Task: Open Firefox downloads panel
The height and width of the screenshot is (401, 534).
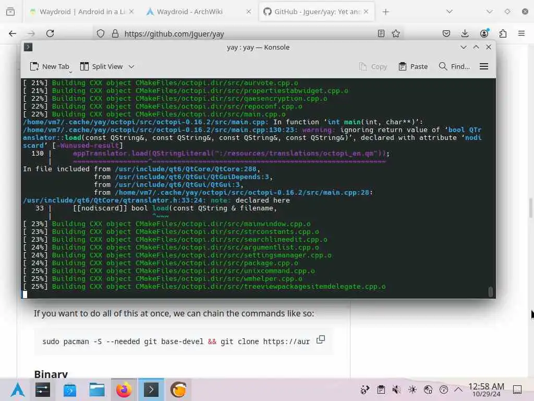Action: pos(465,33)
